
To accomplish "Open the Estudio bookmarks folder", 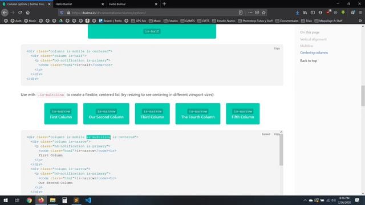I will pyautogui.click(x=171, y=20).
